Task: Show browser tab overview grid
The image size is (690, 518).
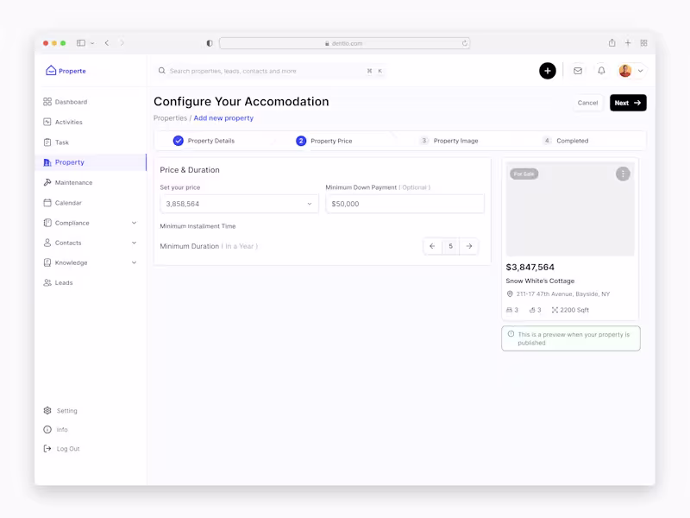Action: [x=643, y=42]
